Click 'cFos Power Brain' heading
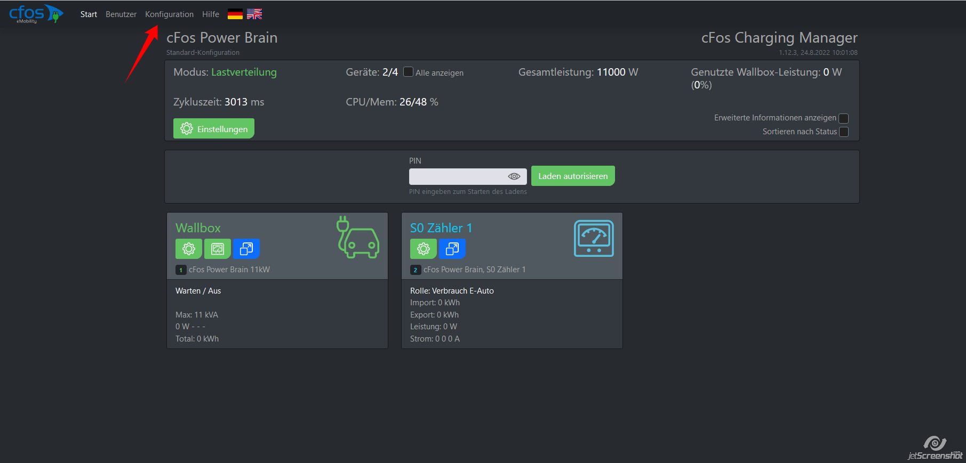This screenshot has height=463, width=966. (x=222, y=38)
